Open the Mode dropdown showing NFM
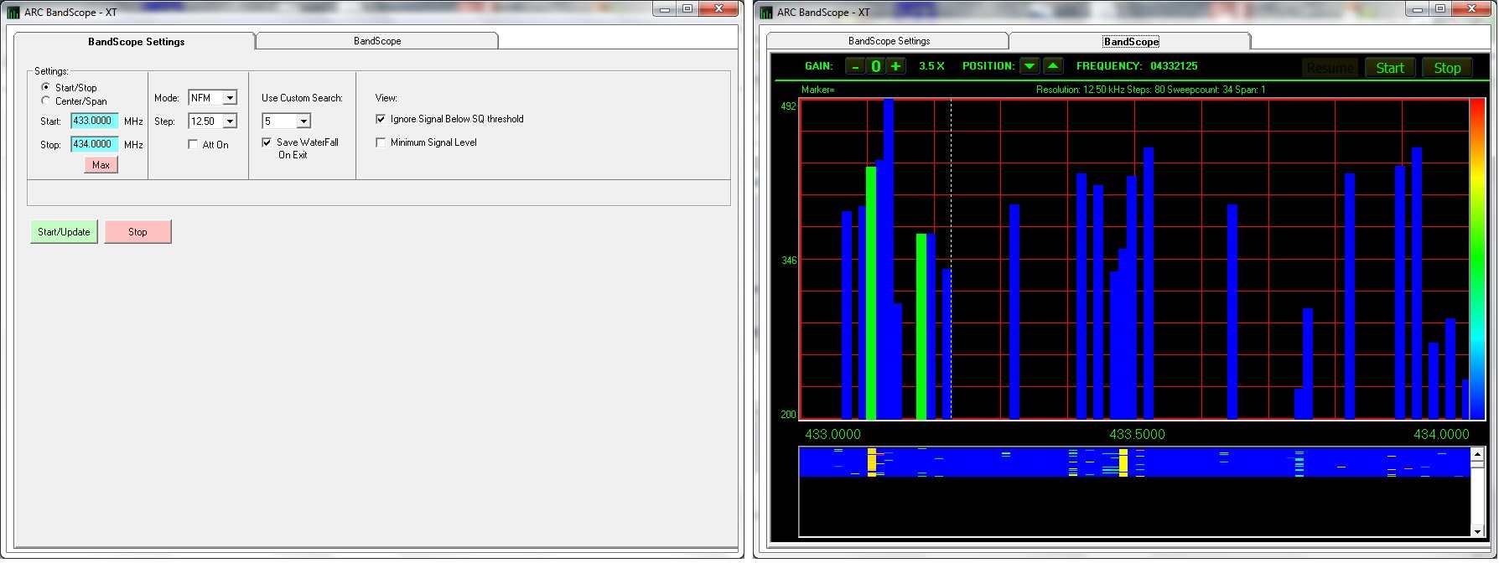Screen dimensions: 1499x563 pyautogui.click(x=229, y=98)
